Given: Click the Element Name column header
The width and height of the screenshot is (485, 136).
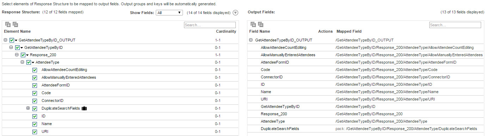Looking at the screenshot, I should [x=17, y=32].
